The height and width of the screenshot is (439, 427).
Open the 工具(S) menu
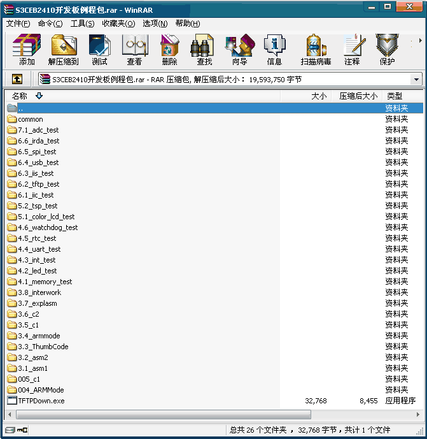[x=82, y=24]
